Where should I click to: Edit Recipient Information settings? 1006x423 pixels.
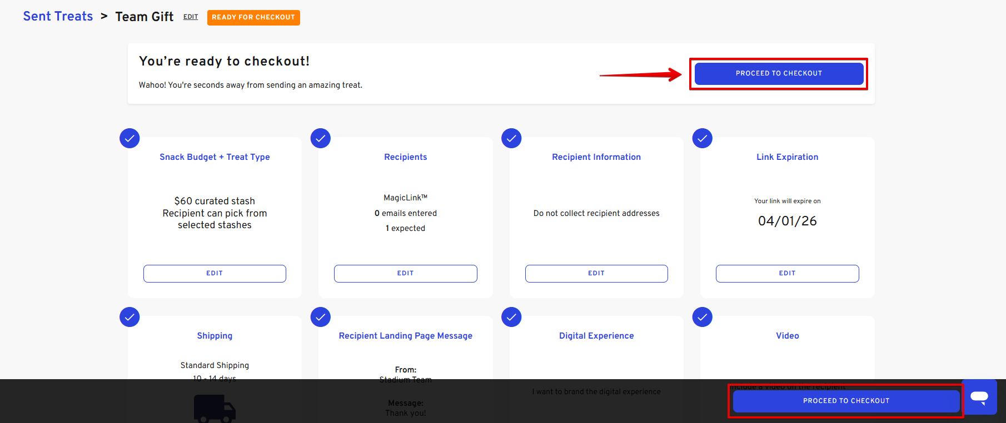[596, 274]
